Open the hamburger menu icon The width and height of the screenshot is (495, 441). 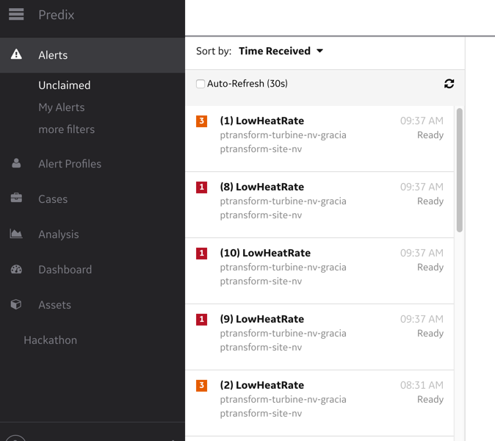(16, 15)
